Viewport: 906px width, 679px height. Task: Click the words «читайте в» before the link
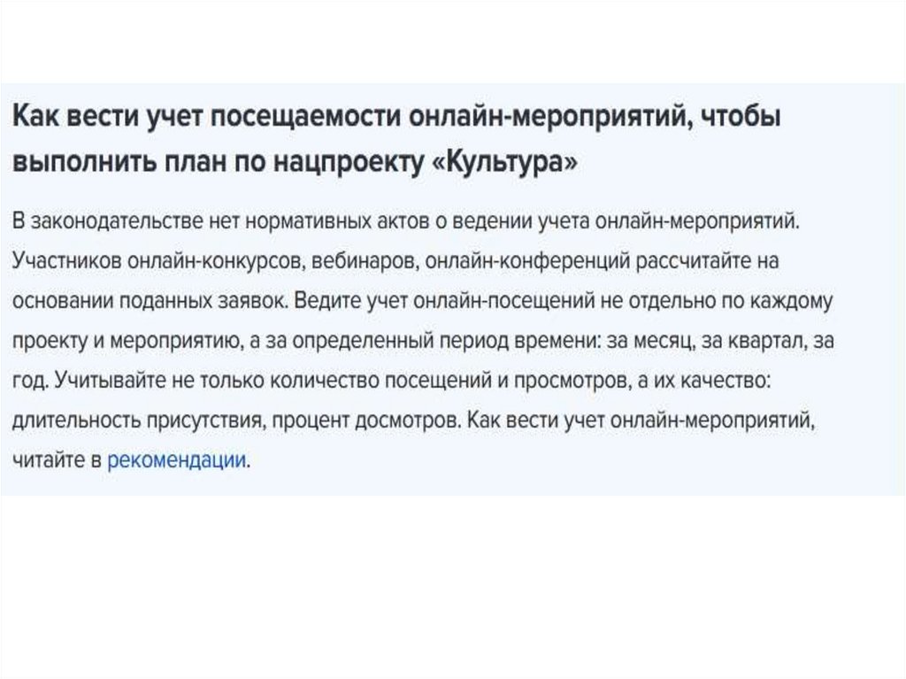coord(56,461)
